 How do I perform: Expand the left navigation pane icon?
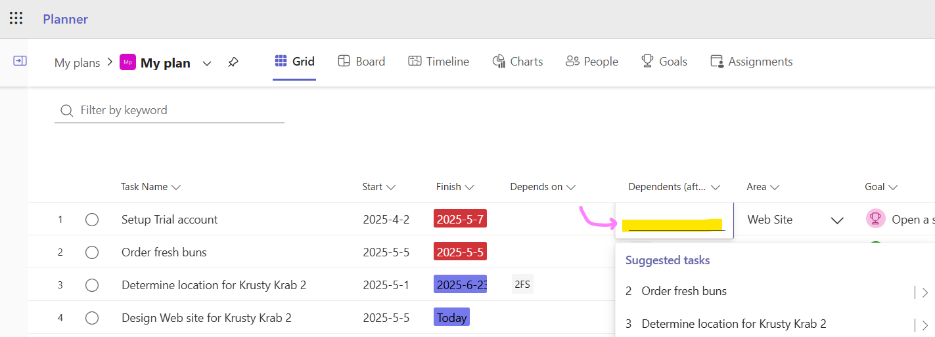(20, 60)
